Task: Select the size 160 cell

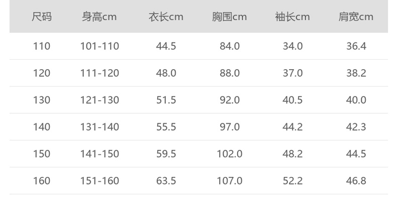Action: click(42, 181)
